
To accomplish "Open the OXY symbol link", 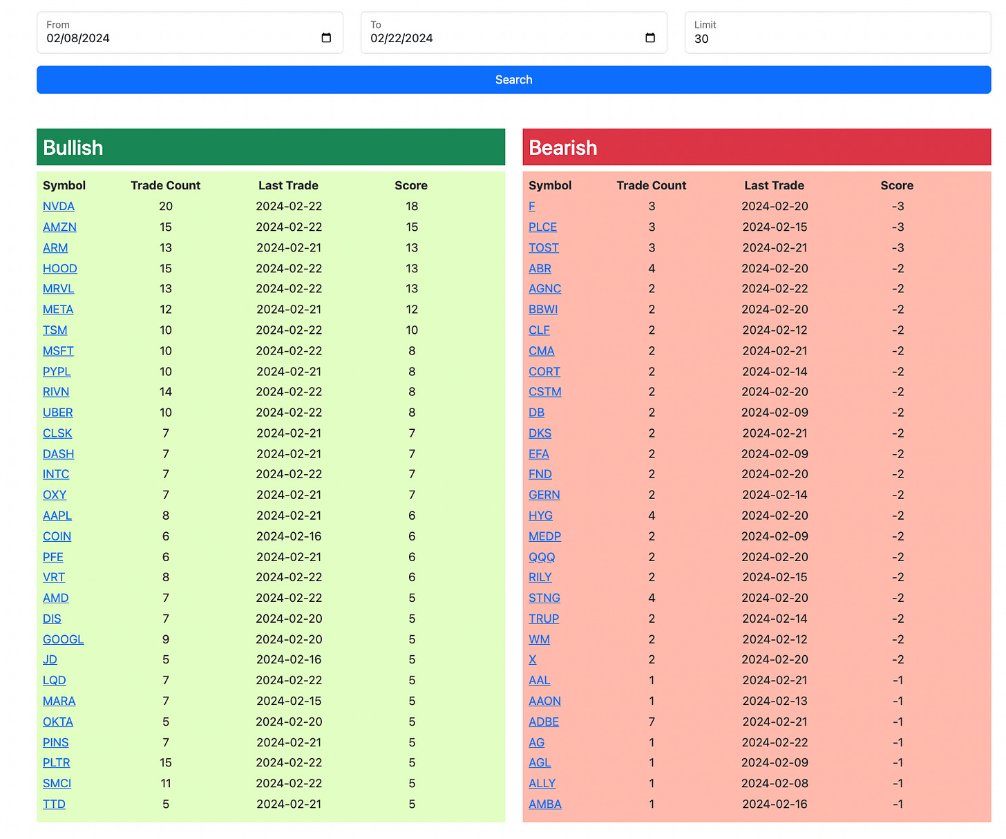I will (55, 495).
